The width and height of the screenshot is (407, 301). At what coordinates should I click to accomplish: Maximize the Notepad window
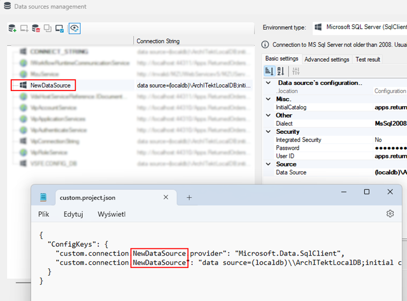tap(367, 192)
